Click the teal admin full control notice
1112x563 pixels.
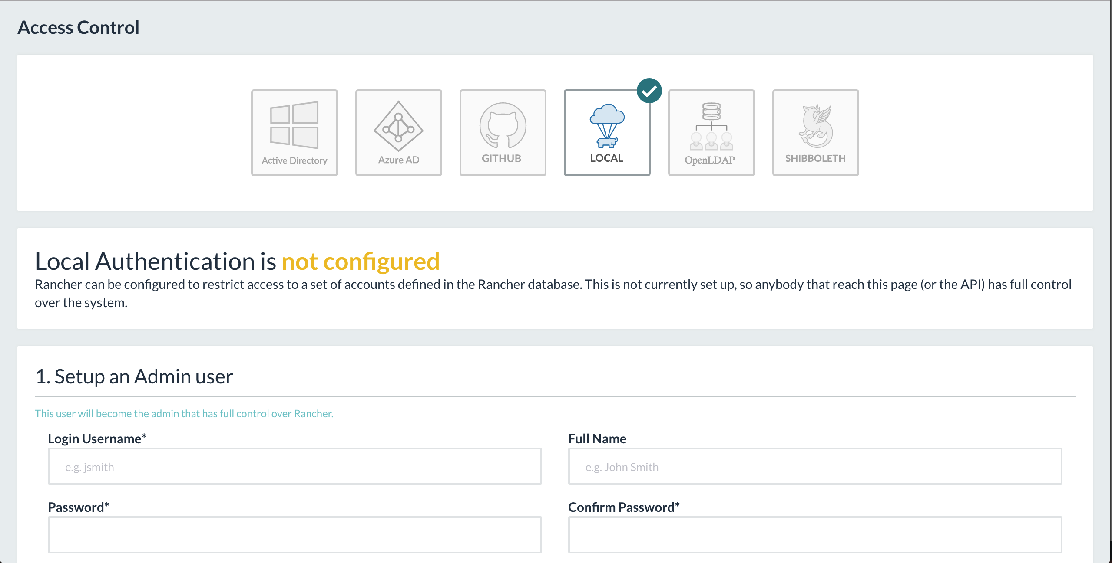pyautogui.click(x=184, y=413)
